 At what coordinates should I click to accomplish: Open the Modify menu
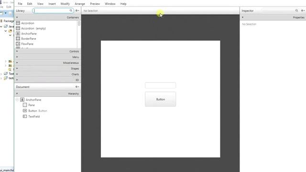coord(65,4)
